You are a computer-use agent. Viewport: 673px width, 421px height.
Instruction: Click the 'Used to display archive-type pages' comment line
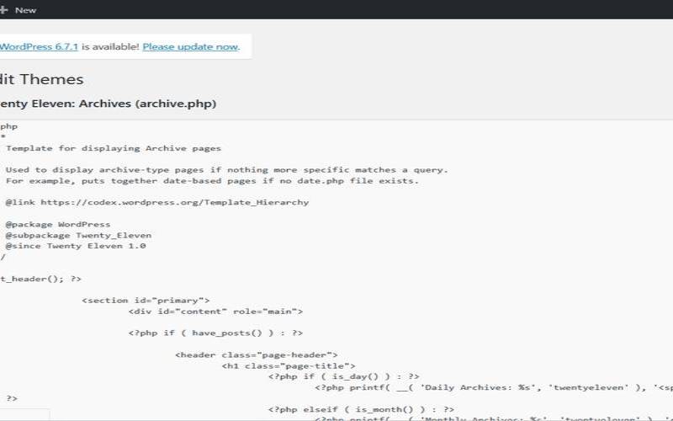pos(225,170)
